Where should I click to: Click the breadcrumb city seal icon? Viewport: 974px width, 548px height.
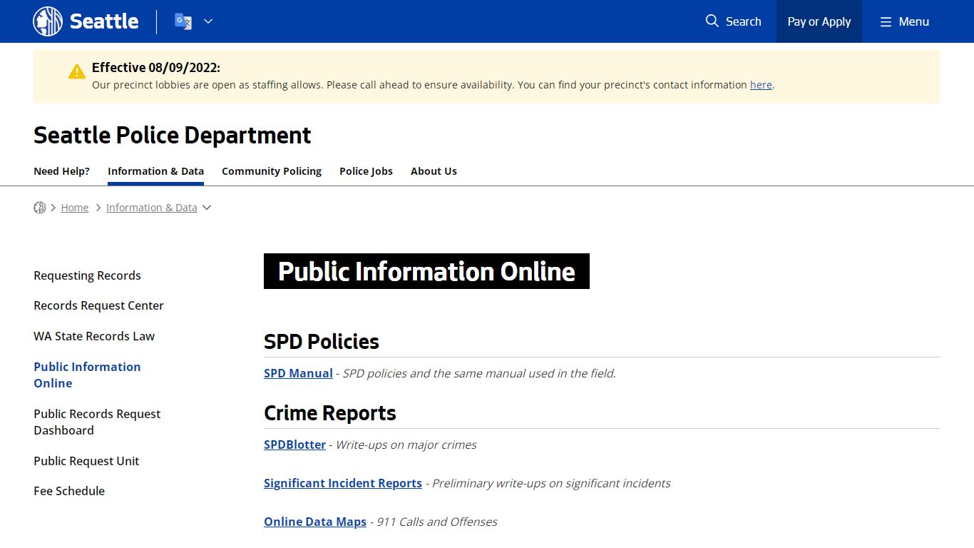pos(40,208)
